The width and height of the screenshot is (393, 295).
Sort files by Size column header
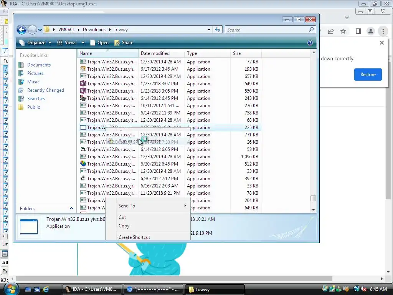click(x=246, y=53)
